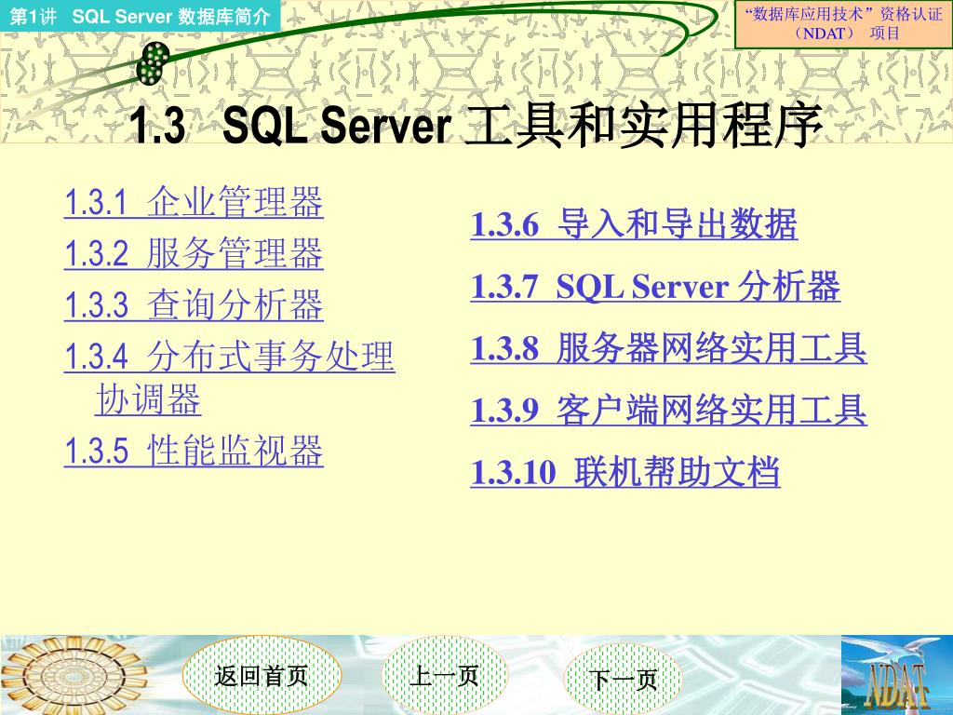Open the 1.3.8 服务器网络实用工具 link
This screenshot has width=953, height=715.
point(668,348)
